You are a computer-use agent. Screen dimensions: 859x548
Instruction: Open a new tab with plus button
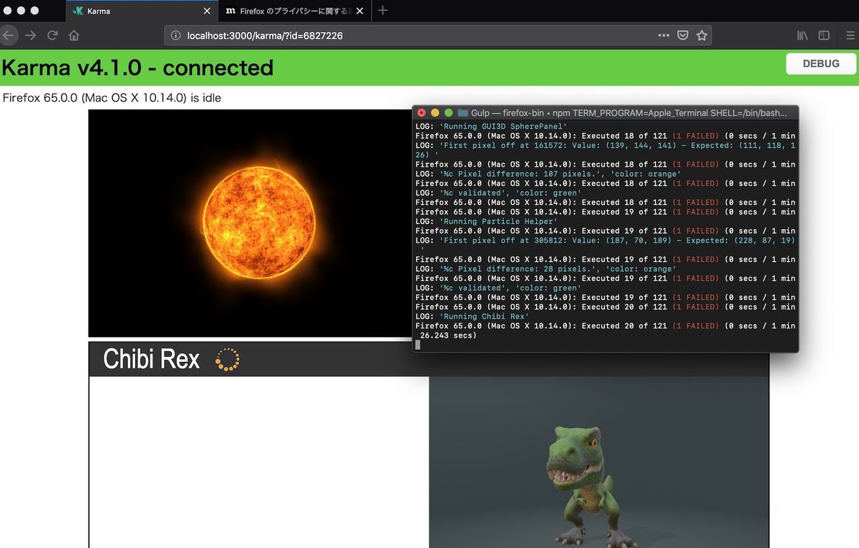382,11
